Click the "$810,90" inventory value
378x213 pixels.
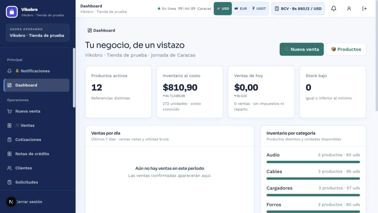pos(180,87)
